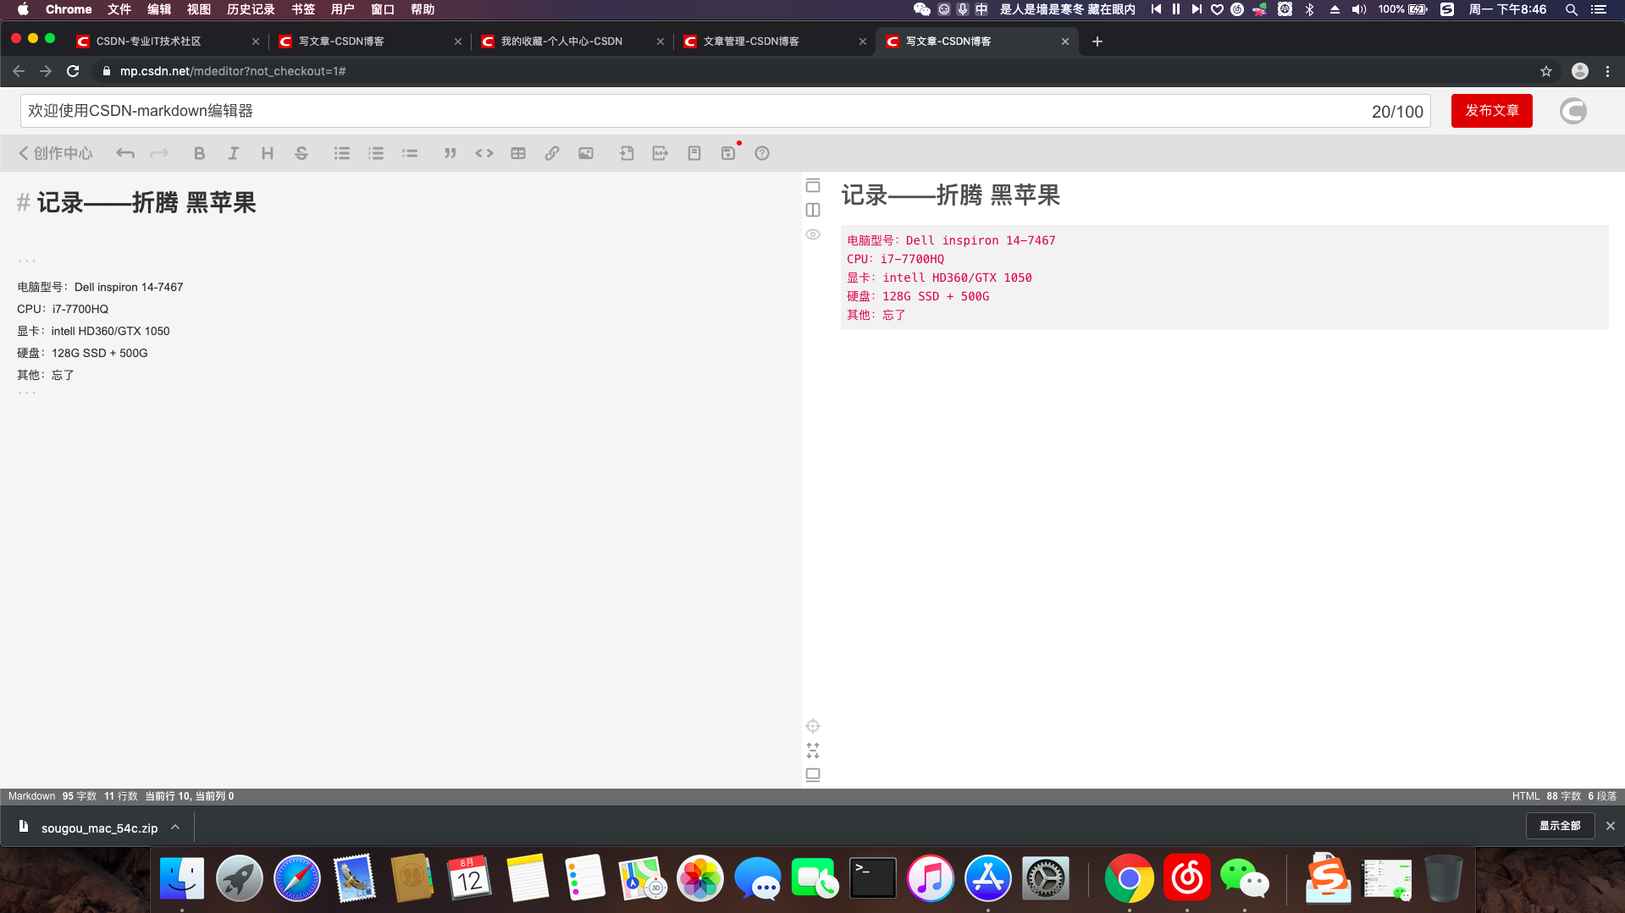The height and width of the screenshot is (913, 1625).
Task: Click Spotlight search in menu bar
Action: tap(1571, 9)
